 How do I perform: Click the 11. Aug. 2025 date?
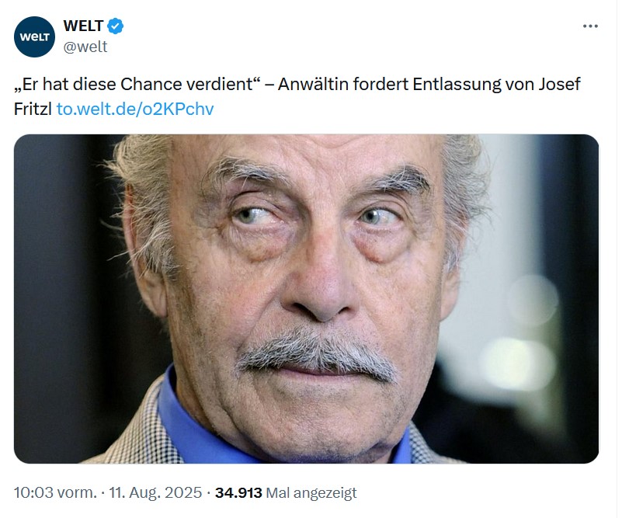pyautogui.click(x=155, y=492)
